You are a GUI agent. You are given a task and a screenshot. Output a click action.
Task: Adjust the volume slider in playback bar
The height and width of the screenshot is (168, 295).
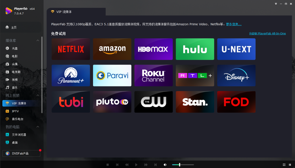[179, 165]
